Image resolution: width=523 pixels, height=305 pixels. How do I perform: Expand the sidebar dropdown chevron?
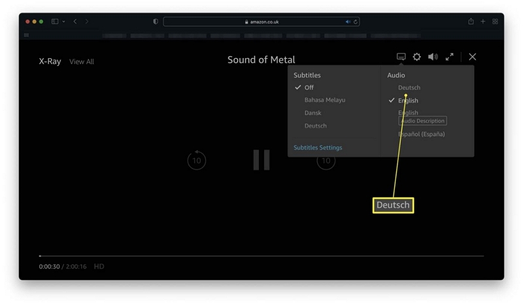coord(63,22)
